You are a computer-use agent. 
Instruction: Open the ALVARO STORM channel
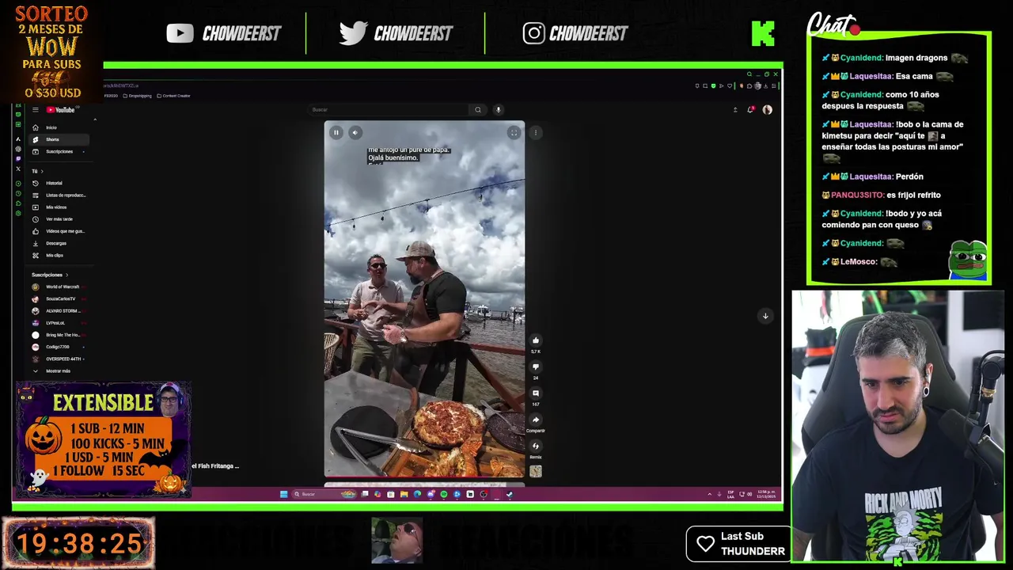(58, 310)
